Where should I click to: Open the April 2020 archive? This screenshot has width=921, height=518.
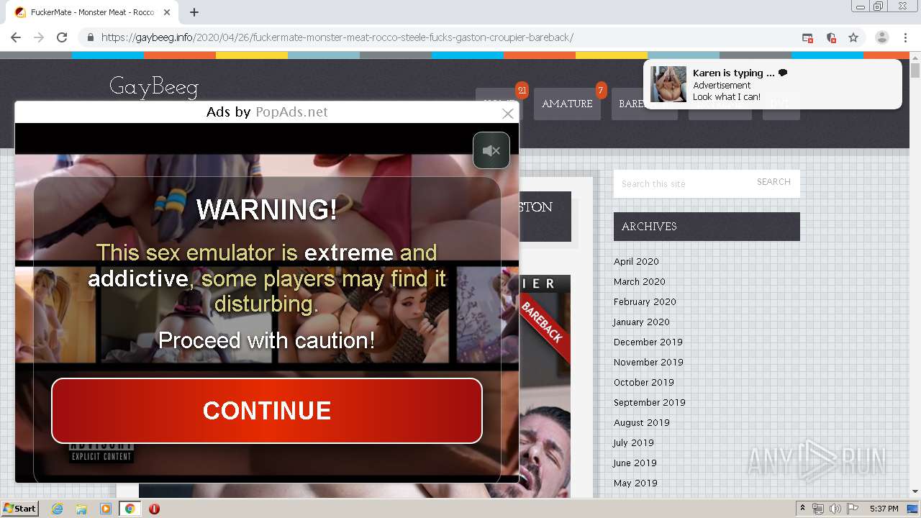pyautogui.click(x=636, y=261)
